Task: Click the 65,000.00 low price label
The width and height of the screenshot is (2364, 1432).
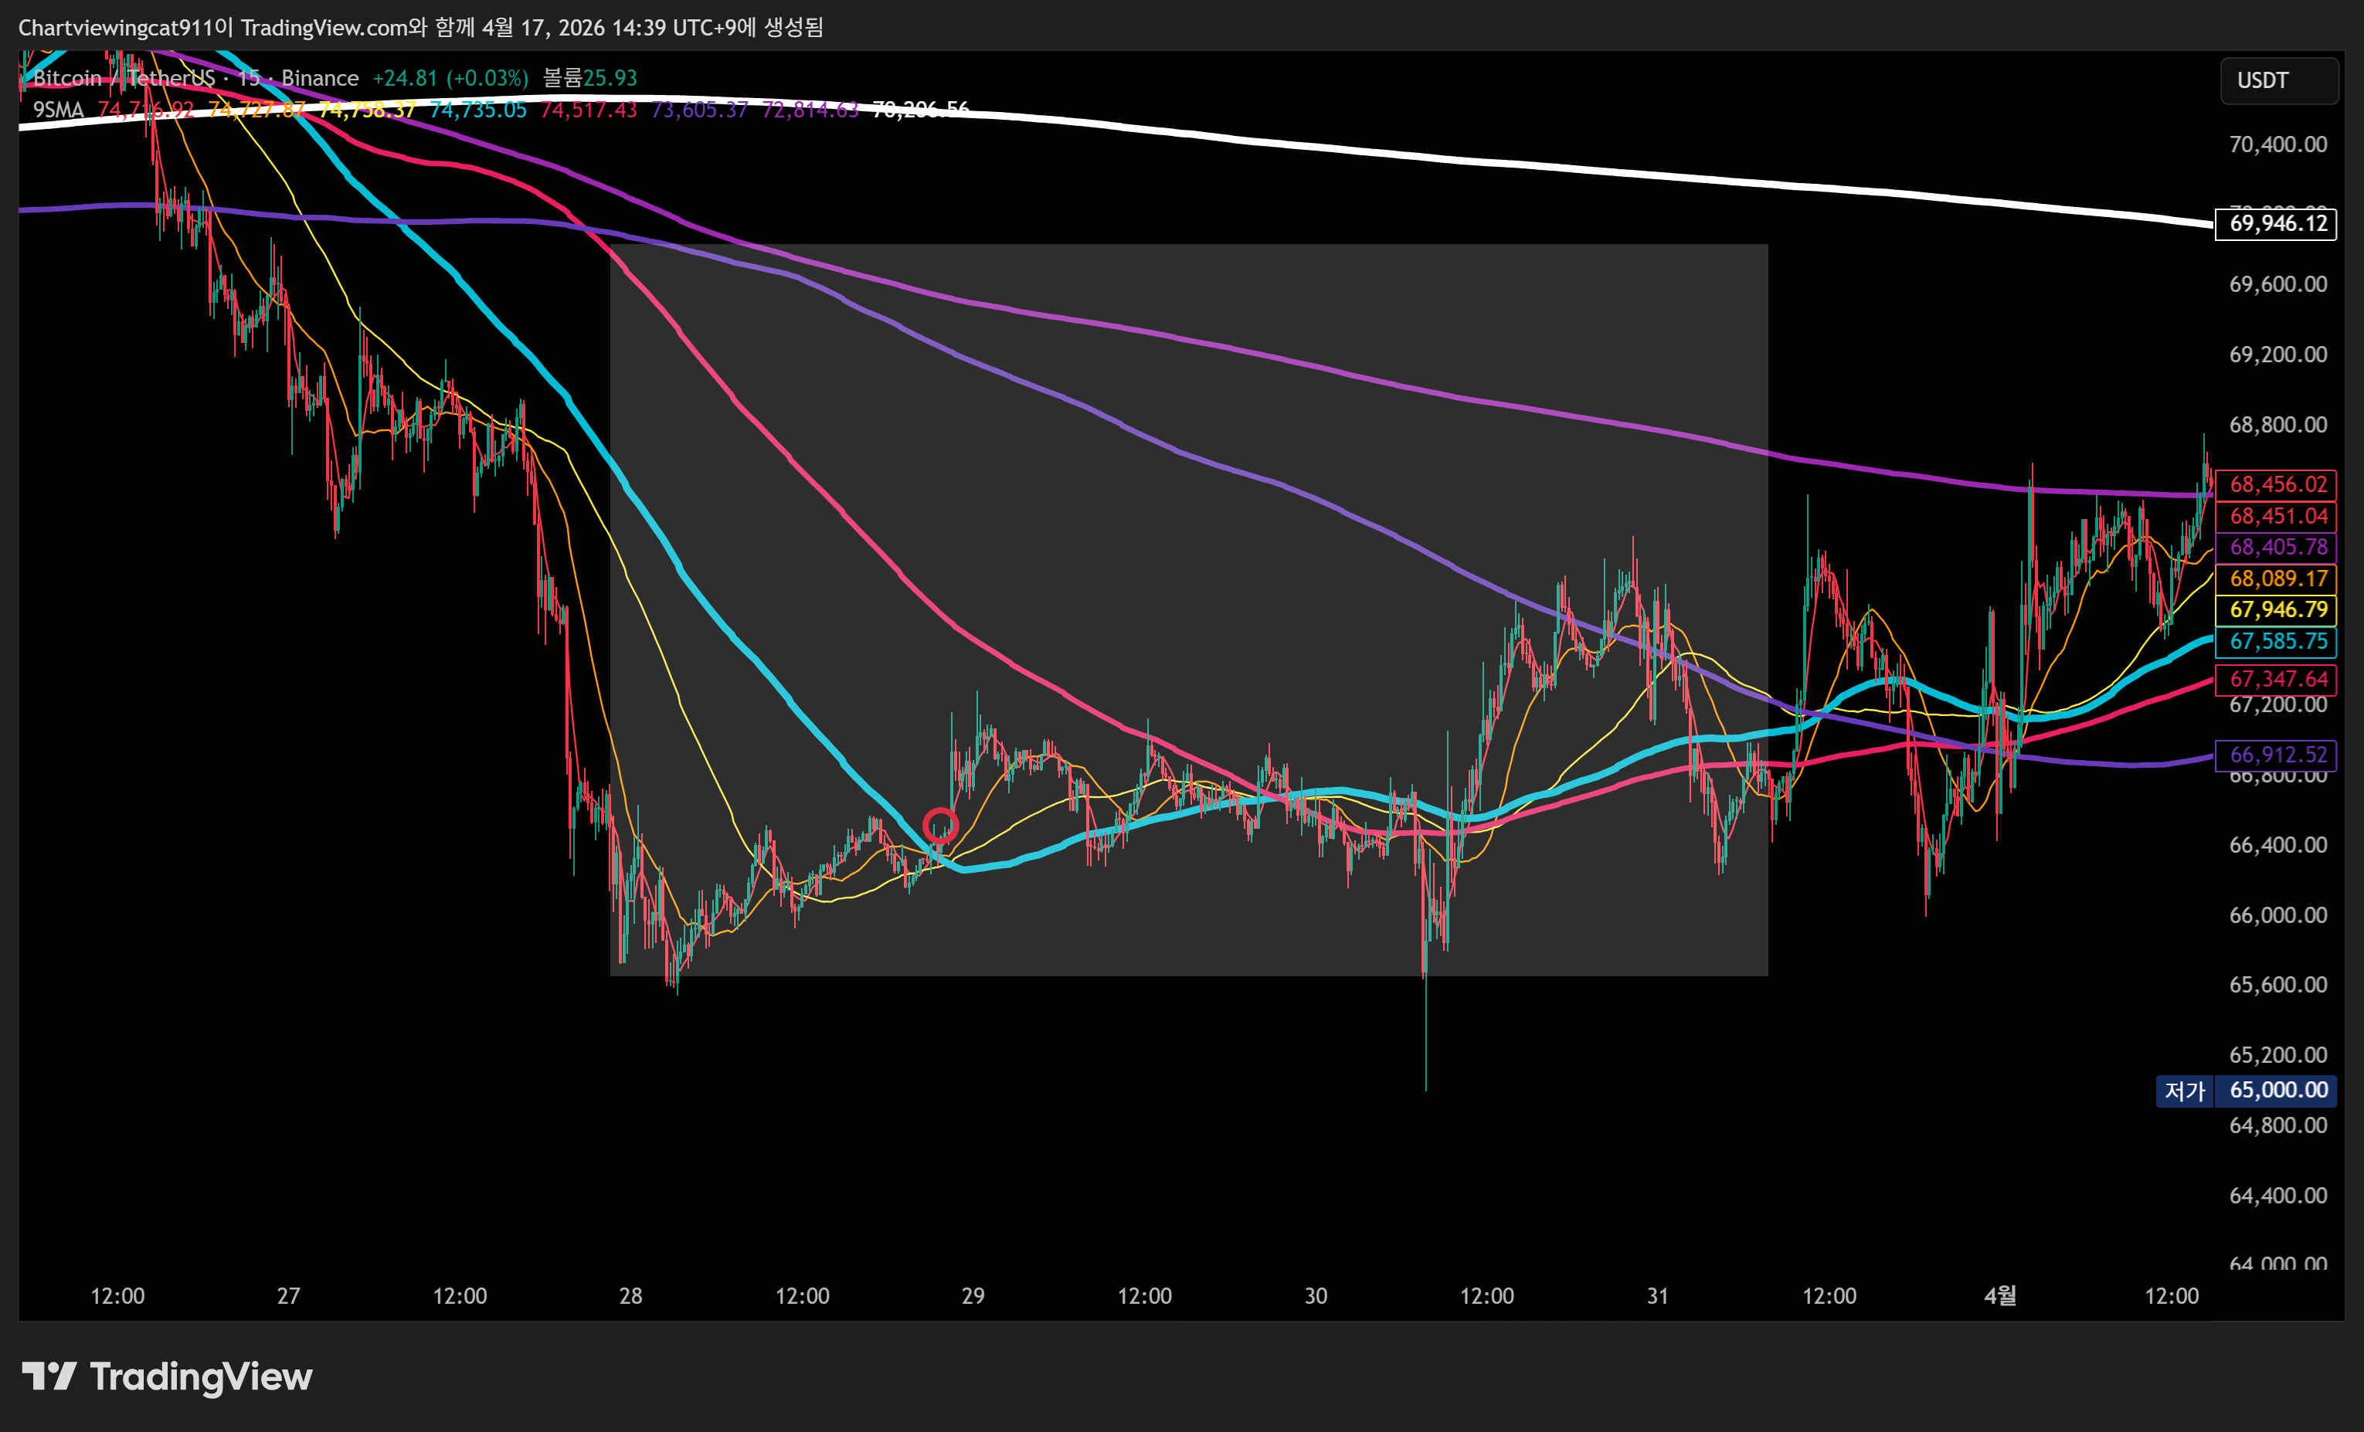Action: click(x=2276, y=1091)
